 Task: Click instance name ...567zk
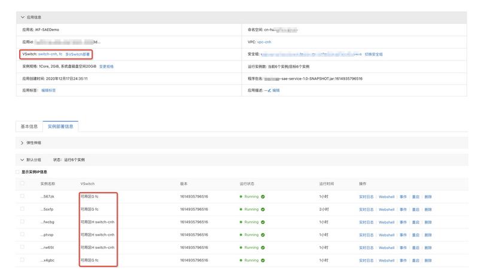(x=47, y=197)
